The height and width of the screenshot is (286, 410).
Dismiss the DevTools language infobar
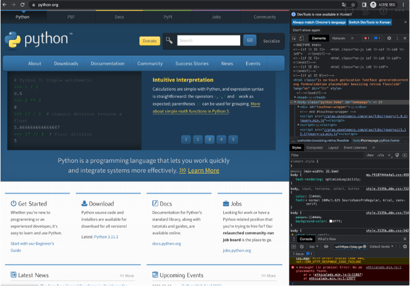[406, 22]
